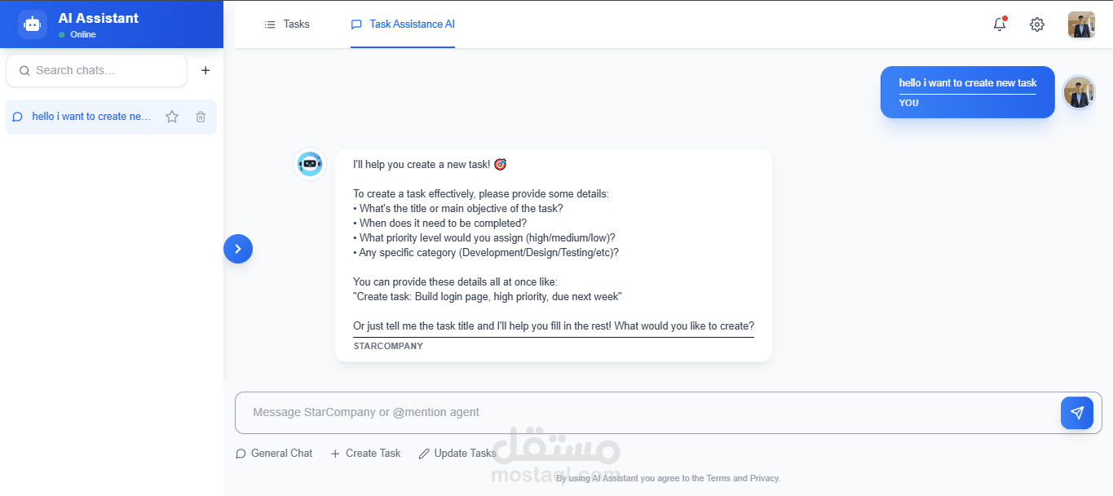Send the message with the paper plane
Viewport: 1113px width, 496px height.
[x=1077, y=413]
